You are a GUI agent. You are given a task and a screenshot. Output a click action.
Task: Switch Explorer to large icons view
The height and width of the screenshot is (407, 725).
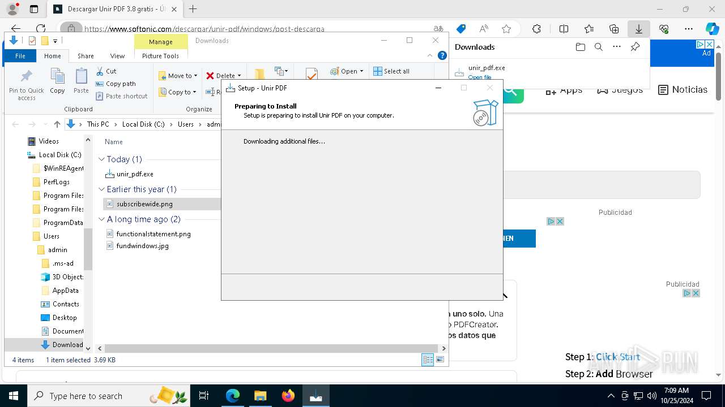click(x=440, y=360)
